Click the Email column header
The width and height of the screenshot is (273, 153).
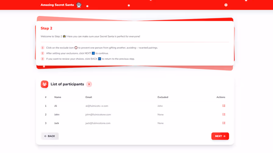[x=89, y=97]
